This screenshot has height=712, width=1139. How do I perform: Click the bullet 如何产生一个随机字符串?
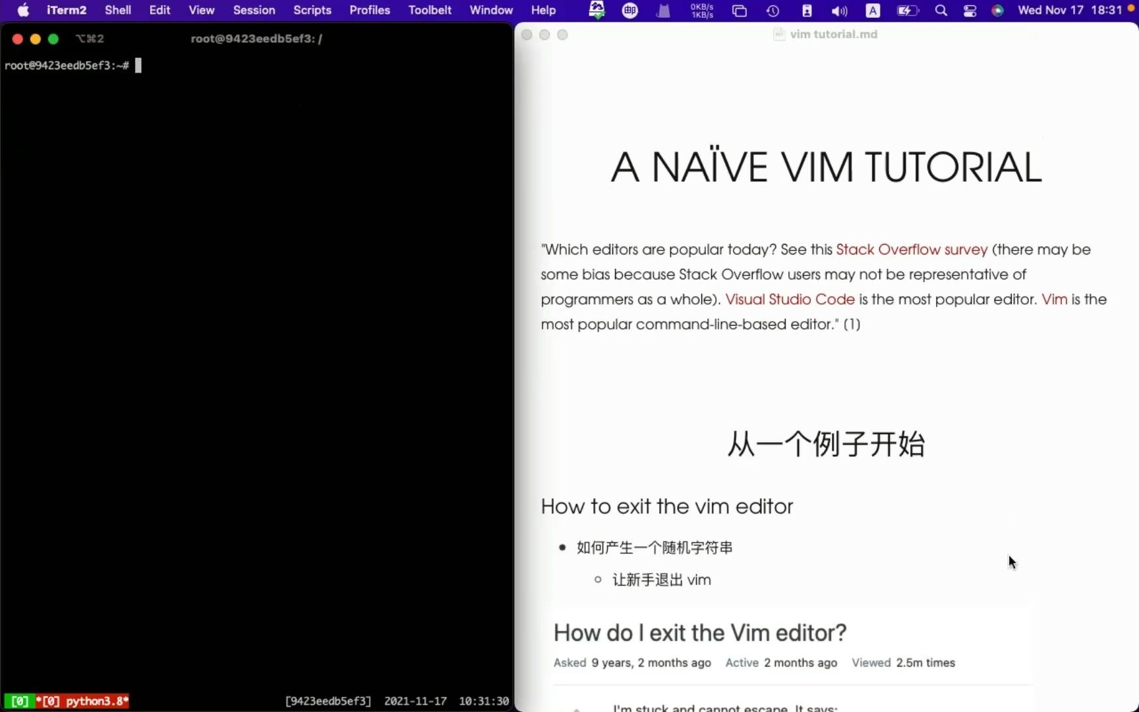(x=655, y=547)
